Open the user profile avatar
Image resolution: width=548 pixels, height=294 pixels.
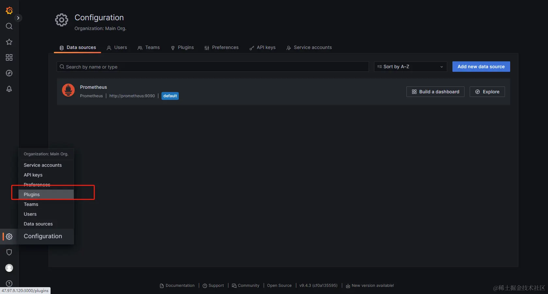pyautogui.click(x=9, y=268)
